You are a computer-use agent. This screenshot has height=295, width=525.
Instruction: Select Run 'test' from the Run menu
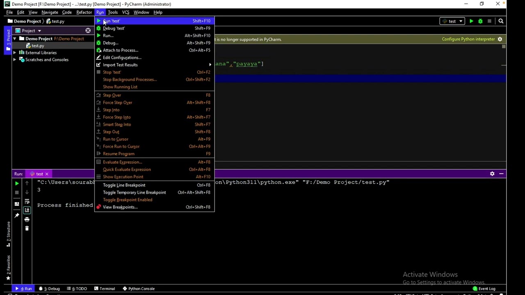pyautogui.click(x=154, y=21)
